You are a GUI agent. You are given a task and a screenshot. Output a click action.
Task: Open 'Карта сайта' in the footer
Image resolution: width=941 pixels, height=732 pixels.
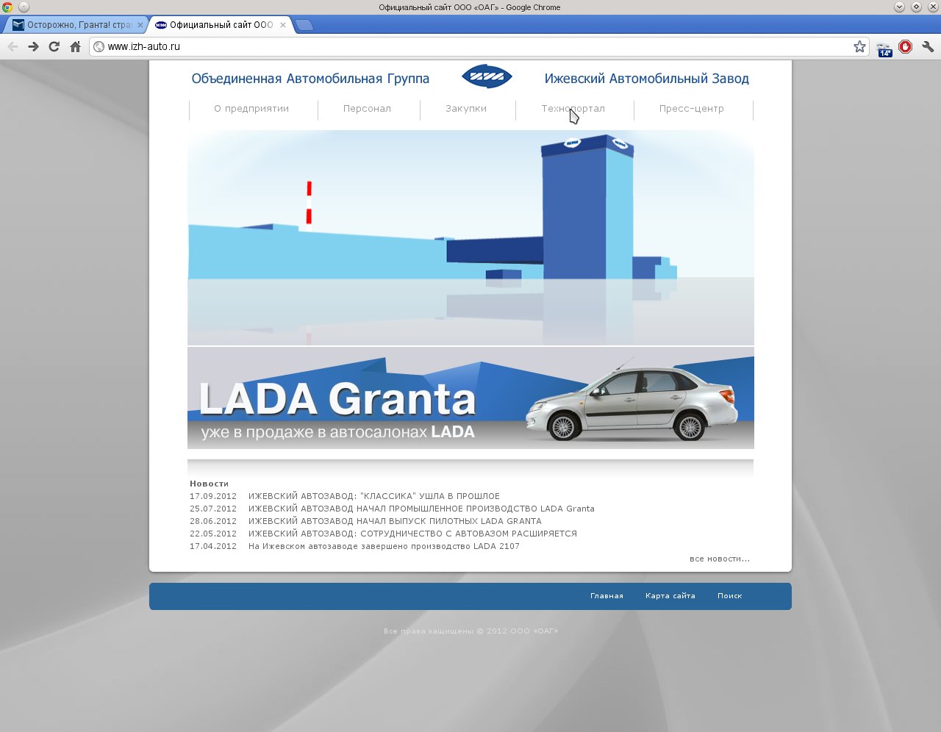[670, 596]
